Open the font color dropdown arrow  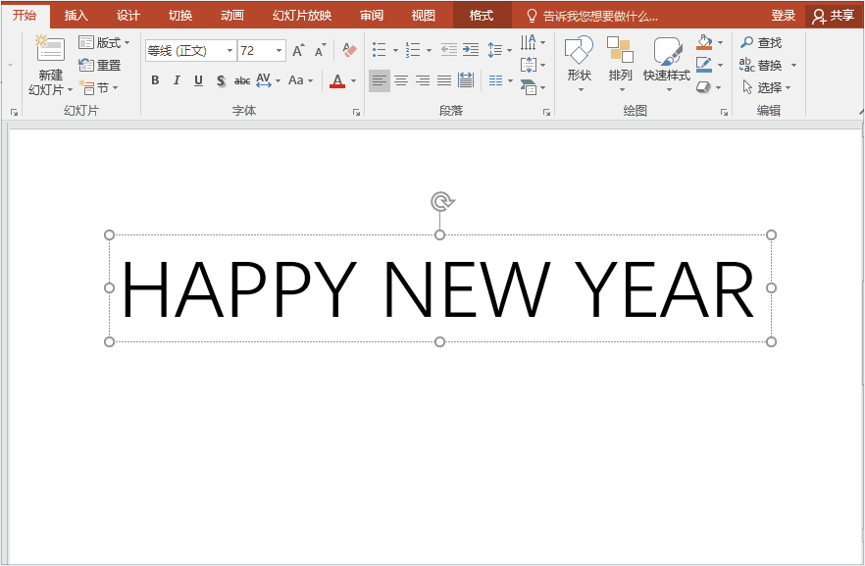pos(354,80)
